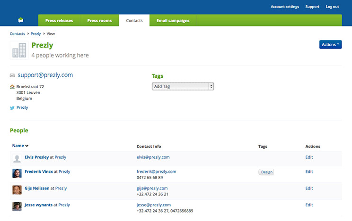Click Gijs's phone +32.472 24 36 21

pyautogui.click(x=152, y=194)
